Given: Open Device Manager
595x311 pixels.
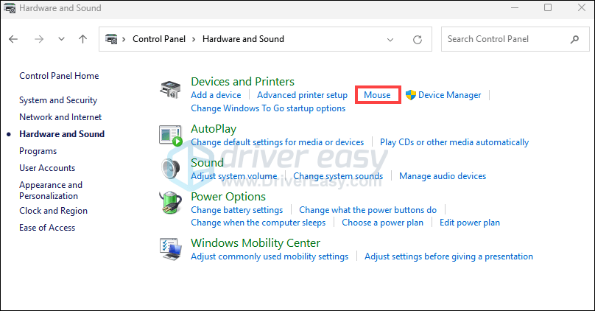Looking at the screenshot, I should (449, 95).
